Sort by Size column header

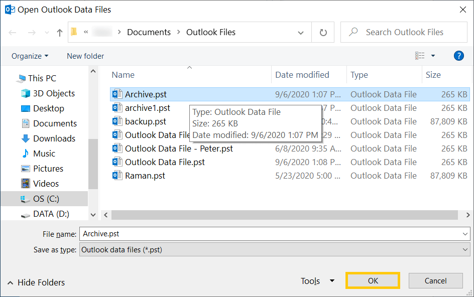coord(433,75)
